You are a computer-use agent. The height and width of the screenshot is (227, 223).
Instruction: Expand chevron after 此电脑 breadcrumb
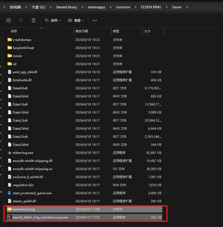26,7
